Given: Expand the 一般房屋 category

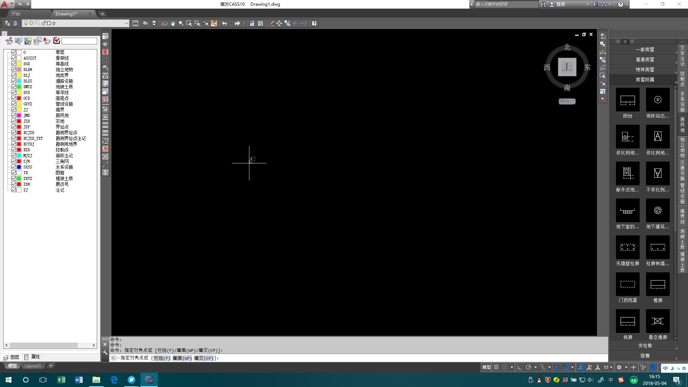Looking at the screenshot, I should 645,49.
